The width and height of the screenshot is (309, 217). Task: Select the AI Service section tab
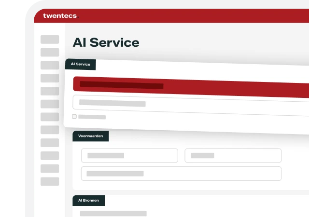tap(81, 64)
